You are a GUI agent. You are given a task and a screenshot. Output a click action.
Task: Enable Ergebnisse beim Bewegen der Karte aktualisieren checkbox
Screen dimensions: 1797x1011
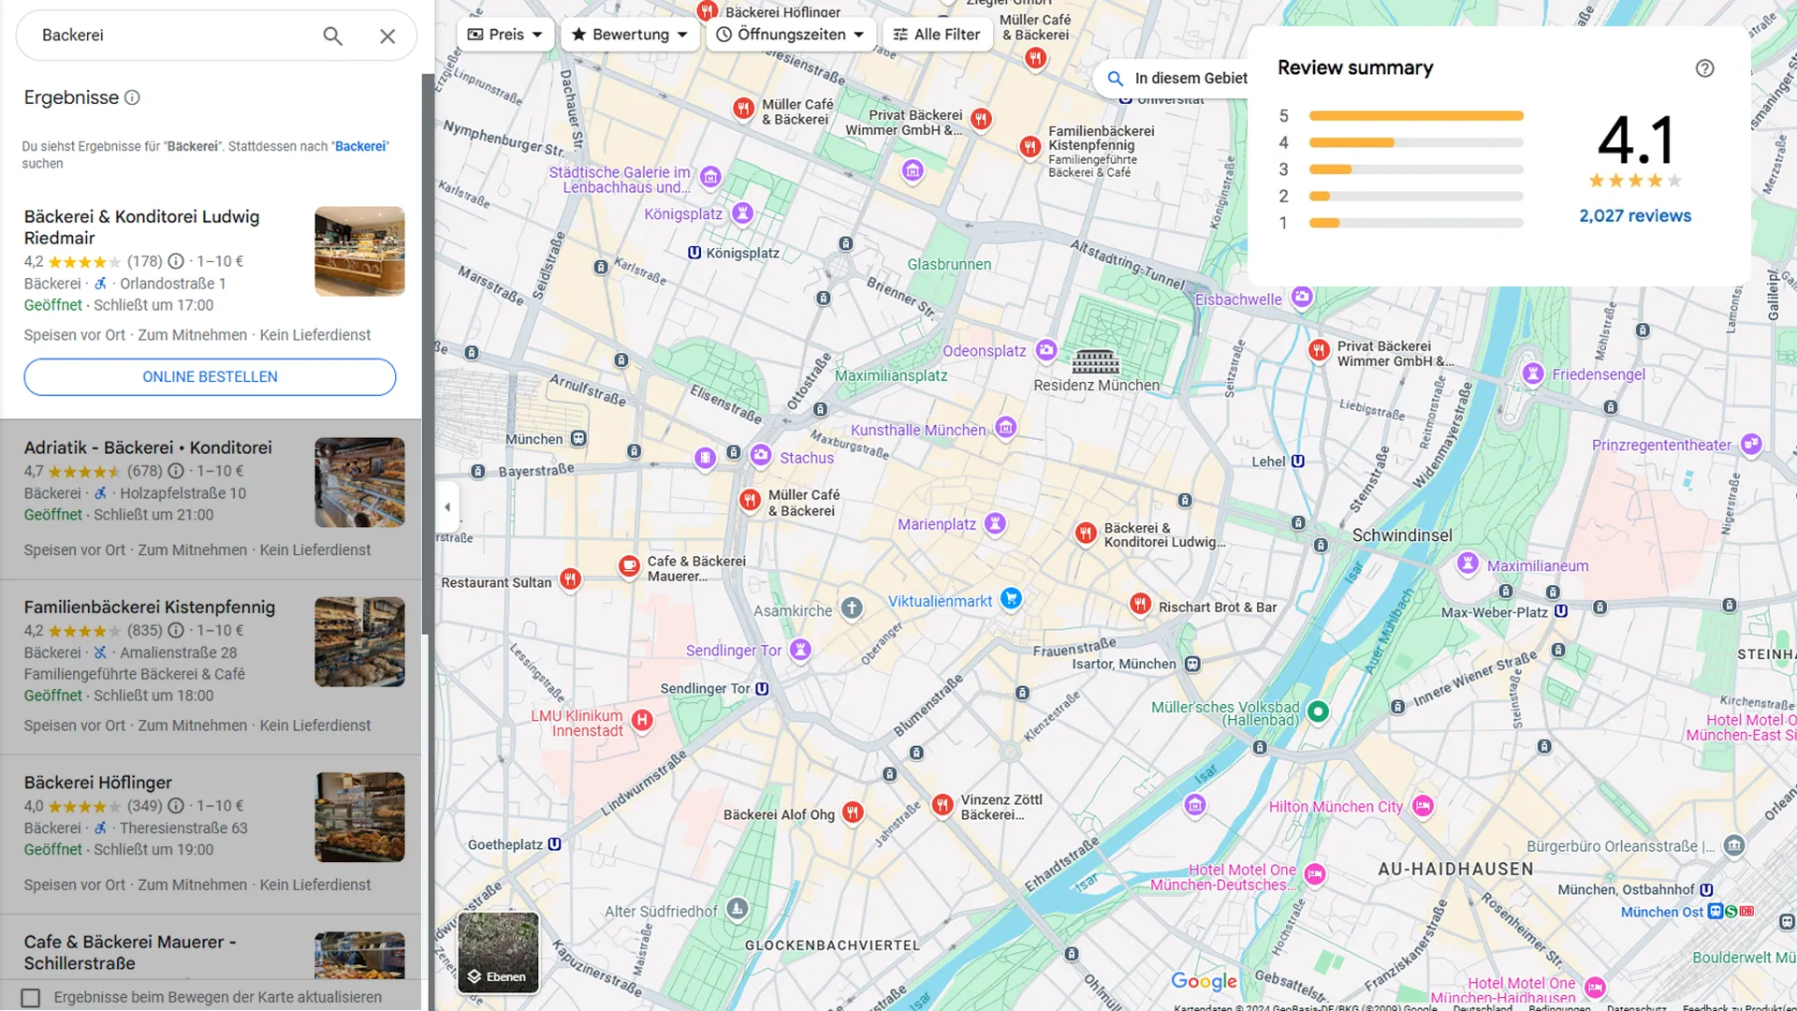[31, 998]
